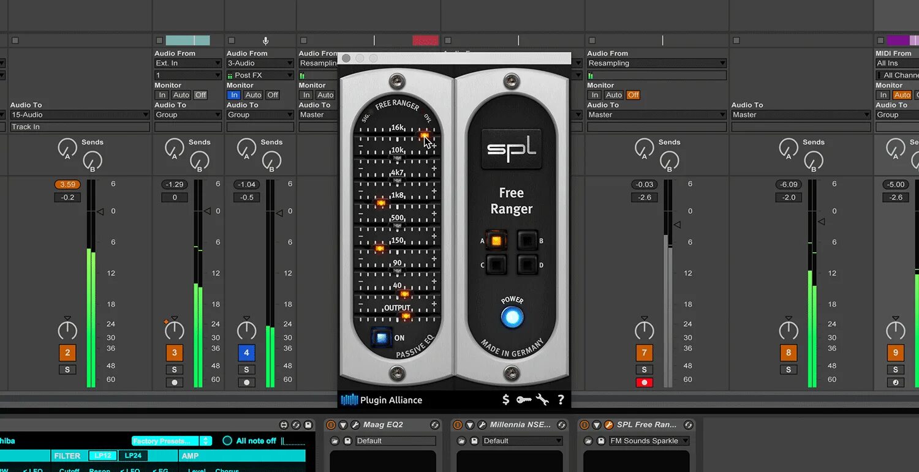
Task: Toggle the Millennia NSE device activator
Action: tap(458, 425)
